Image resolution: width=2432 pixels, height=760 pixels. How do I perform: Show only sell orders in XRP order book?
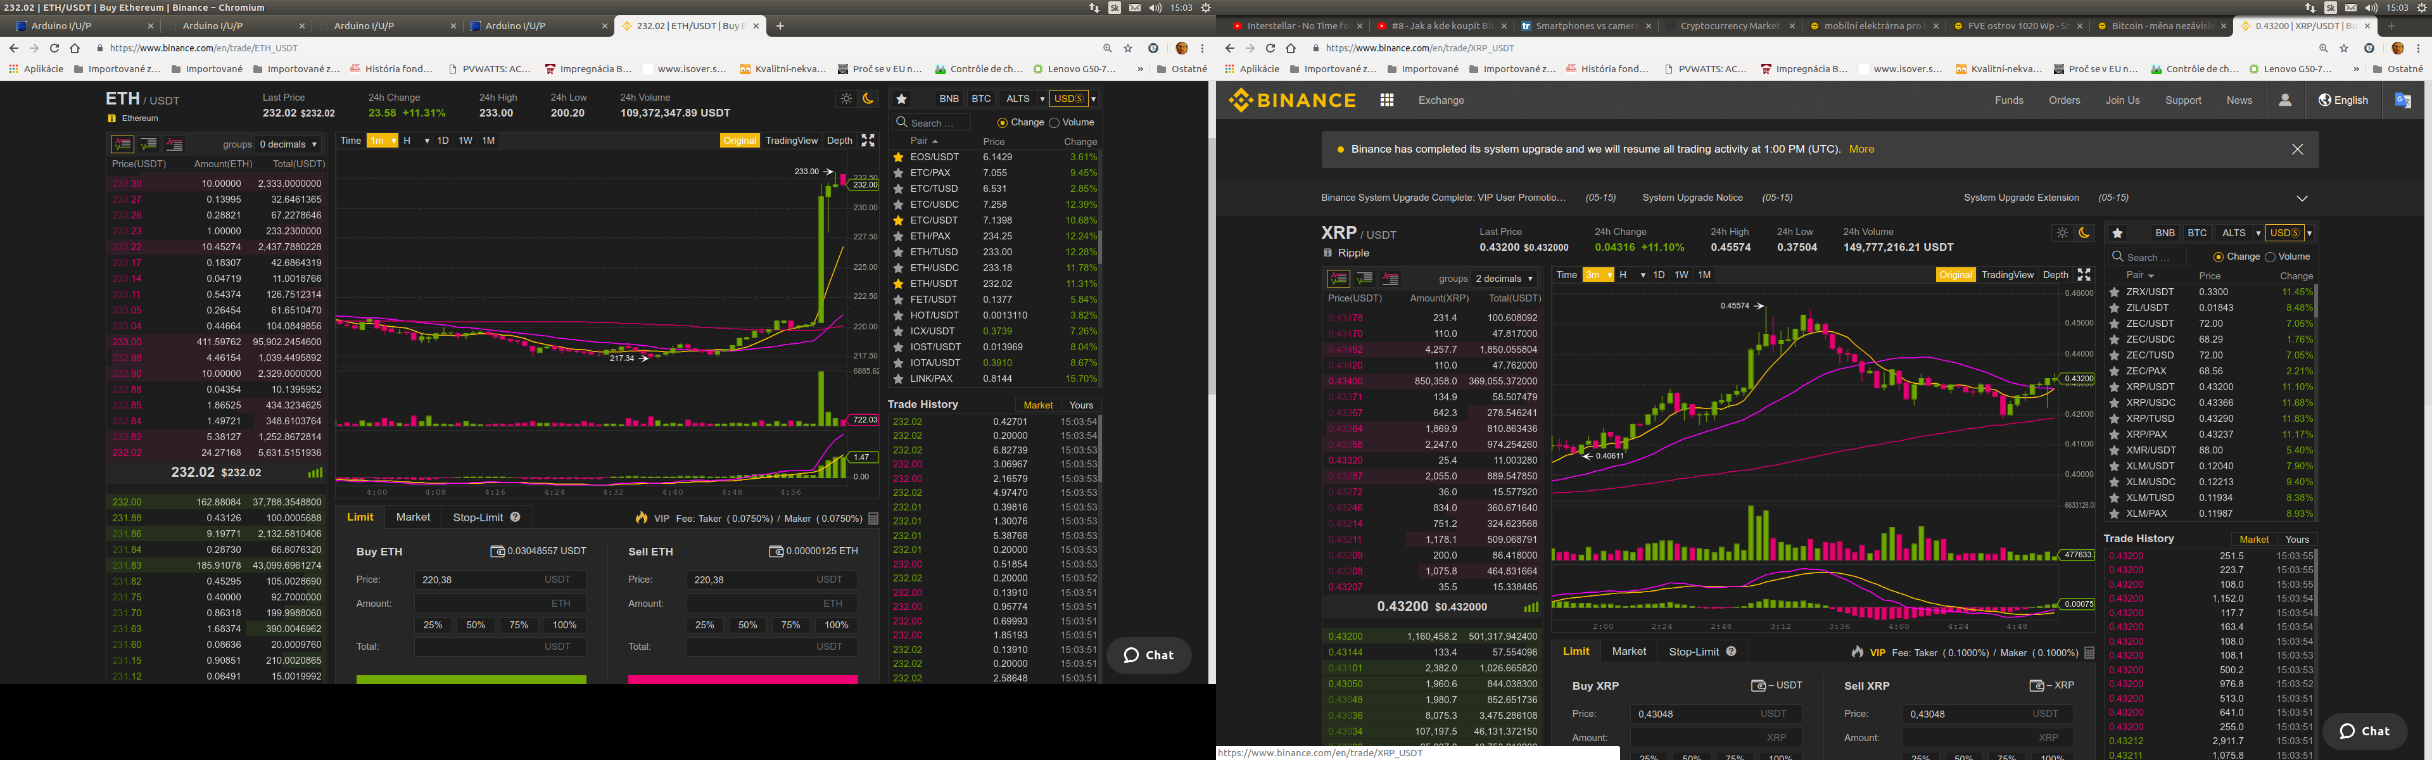point(1391,279)
